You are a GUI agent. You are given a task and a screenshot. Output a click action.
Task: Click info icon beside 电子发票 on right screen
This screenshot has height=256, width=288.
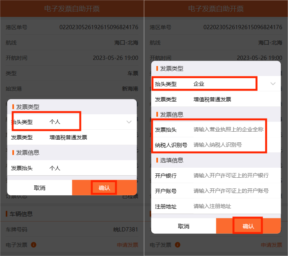tap(178, 245)
